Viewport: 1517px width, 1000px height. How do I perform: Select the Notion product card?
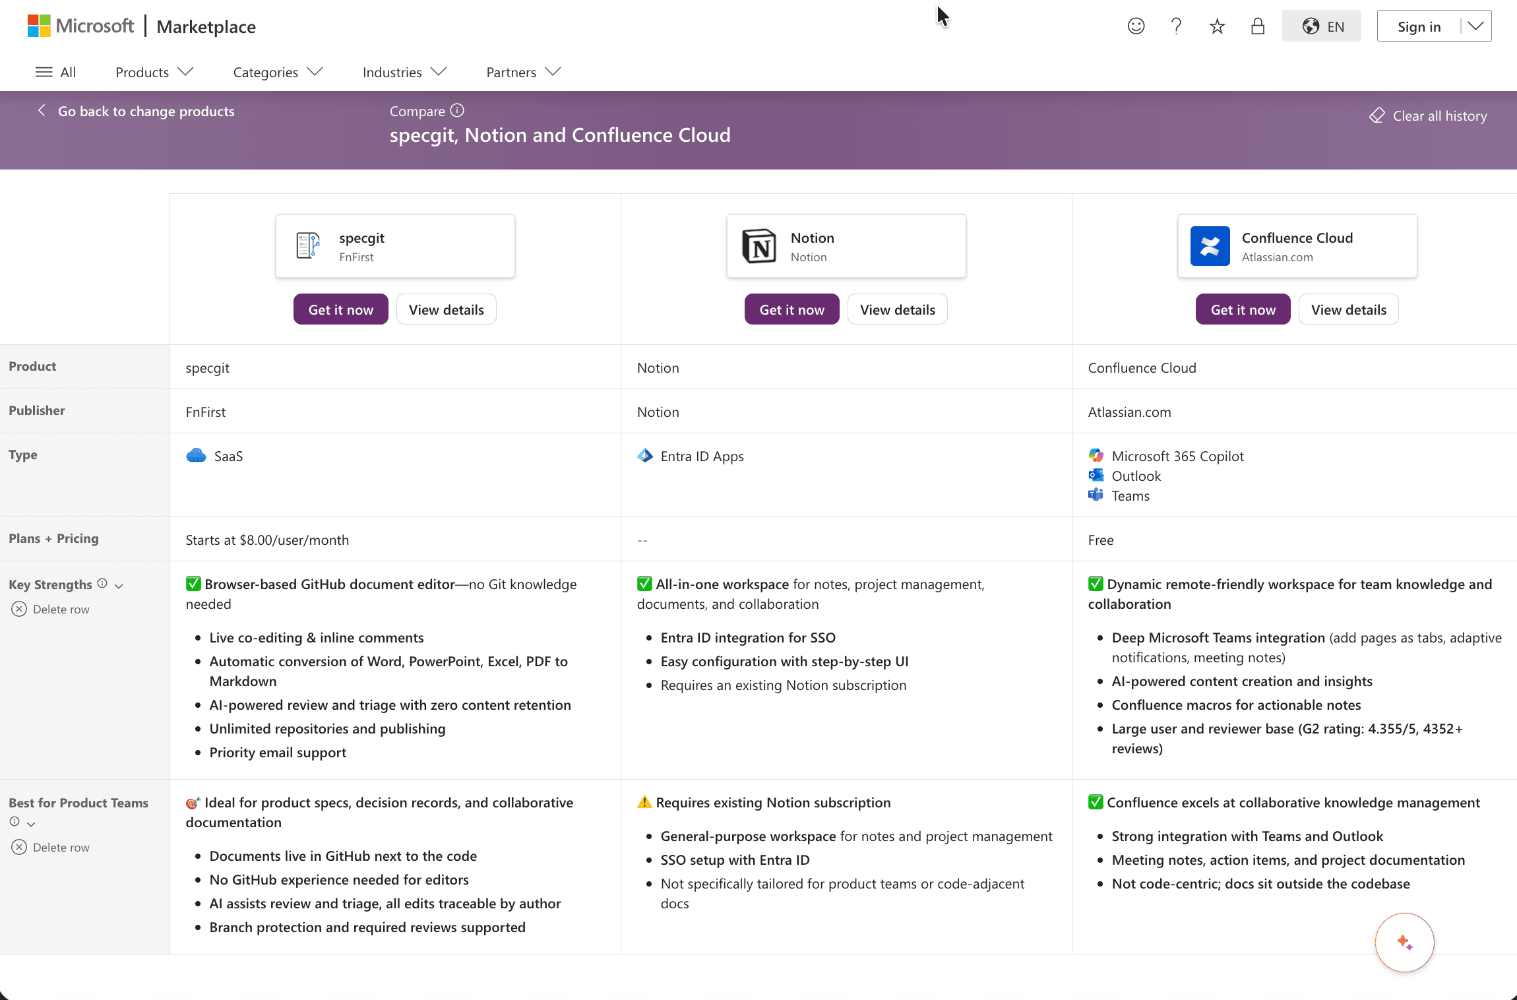coord(846,246)
